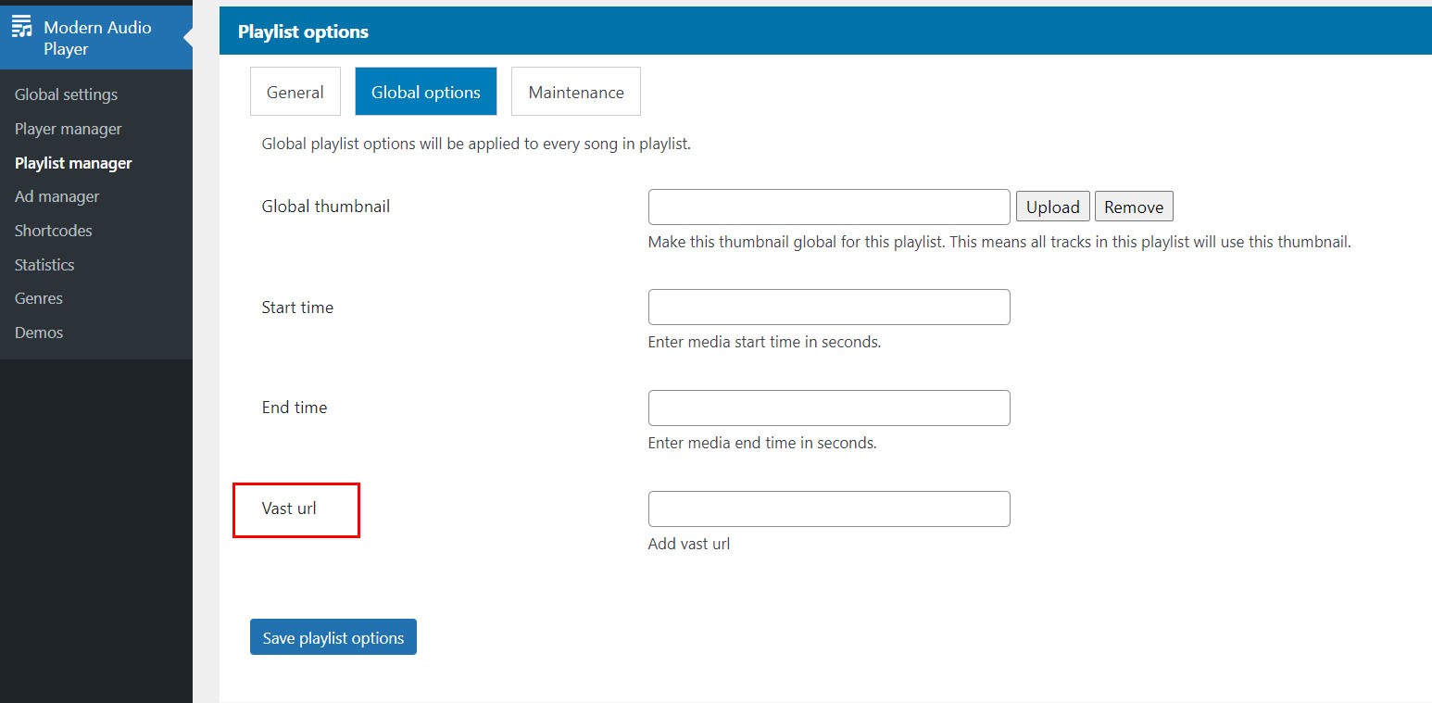This screenshot has width=1432, height=703.
Task: Focus the Vast url input box
Action: click(x=828, y=508)
